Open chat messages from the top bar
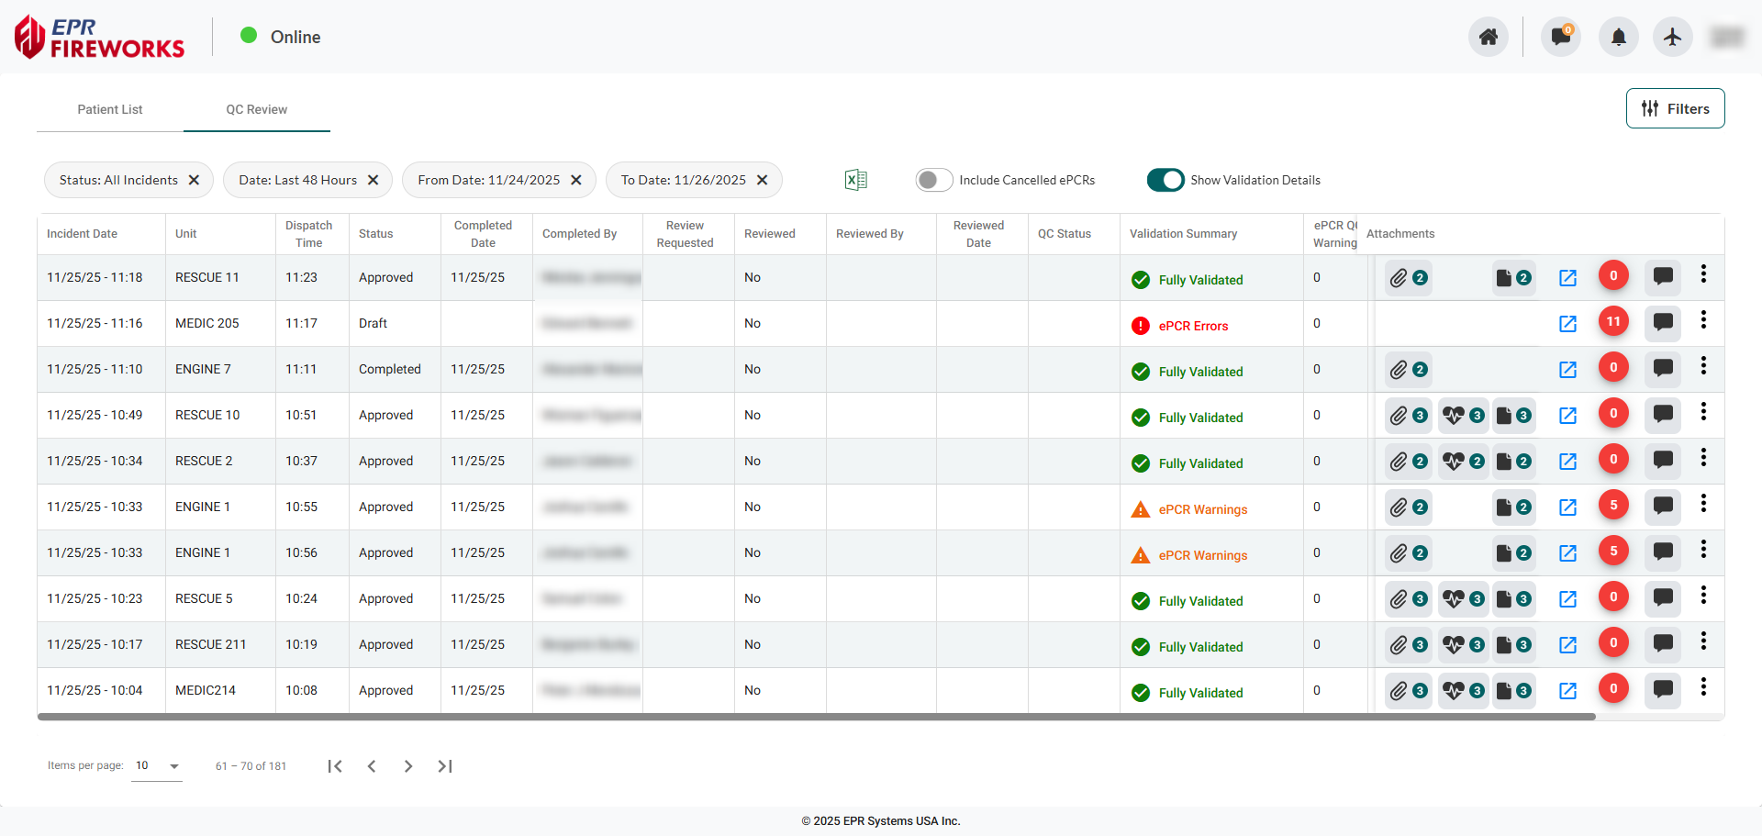 pos(1560,37)
